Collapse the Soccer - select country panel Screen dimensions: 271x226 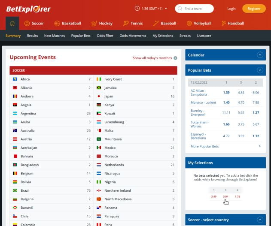pos(260,220)
